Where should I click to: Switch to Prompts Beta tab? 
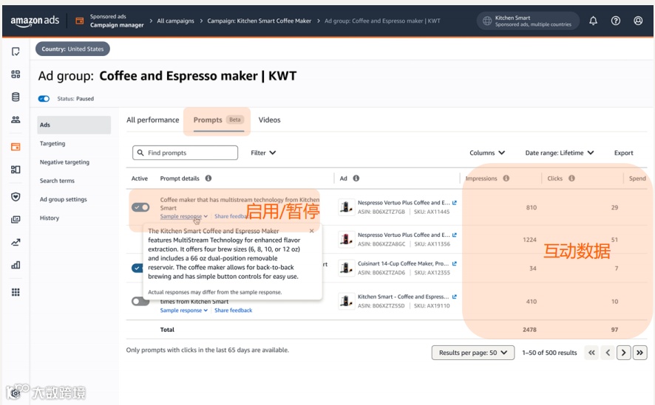(217, 120)
